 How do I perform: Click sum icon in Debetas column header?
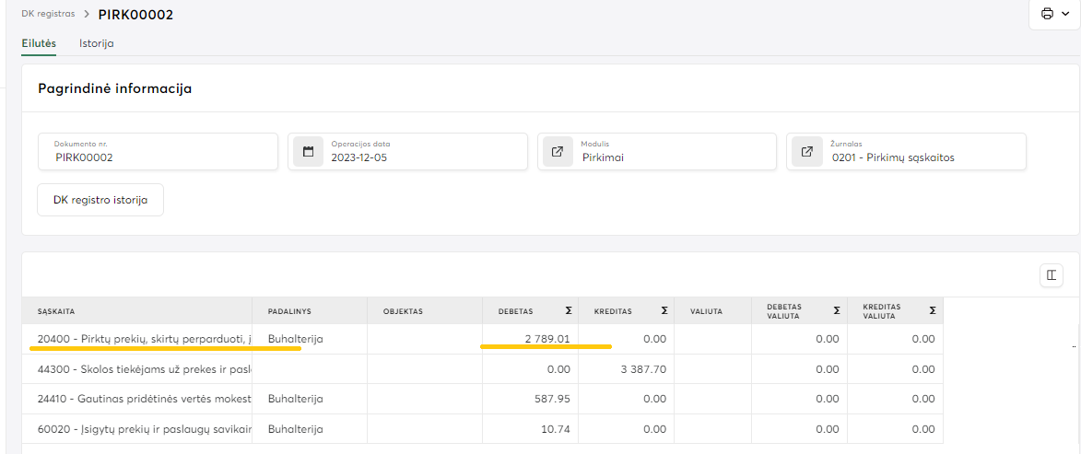[x=569, y=311]
